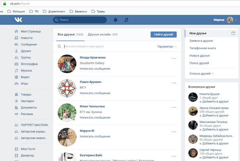This screenshot has width=240, height=161.
Task: Add Ирина Сильвестрова to friends
Action: [214, 116]
